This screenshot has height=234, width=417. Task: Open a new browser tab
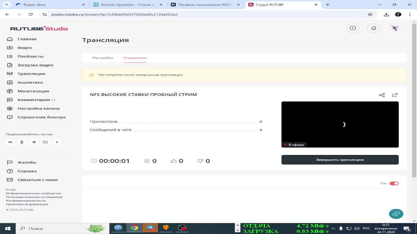pos(328,5)
